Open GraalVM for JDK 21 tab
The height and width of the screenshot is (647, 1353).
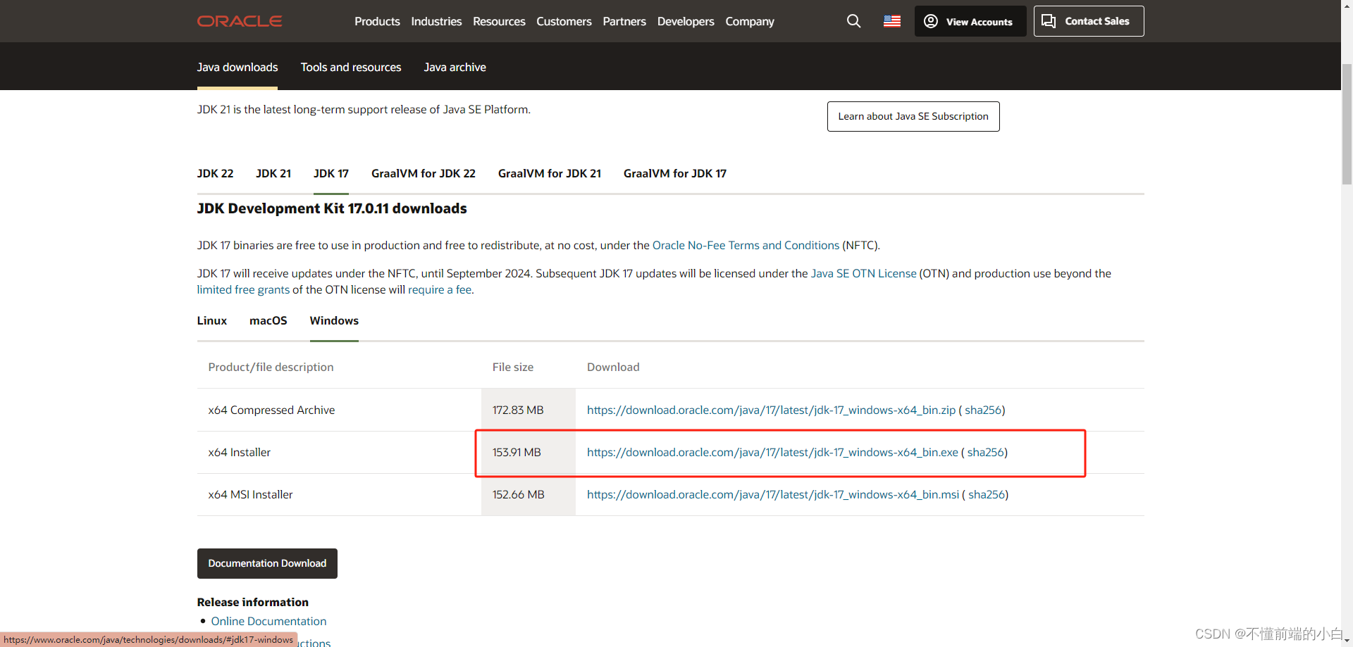(x=550, y=173)
